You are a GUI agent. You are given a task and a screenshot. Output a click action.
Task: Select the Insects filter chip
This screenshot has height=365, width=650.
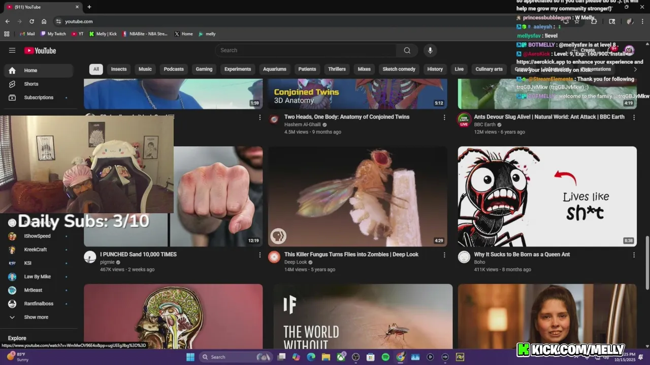point(119,69)
